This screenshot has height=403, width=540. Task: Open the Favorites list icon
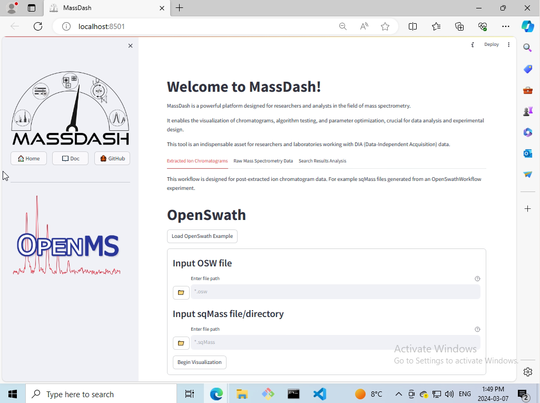tap(436, 26)
